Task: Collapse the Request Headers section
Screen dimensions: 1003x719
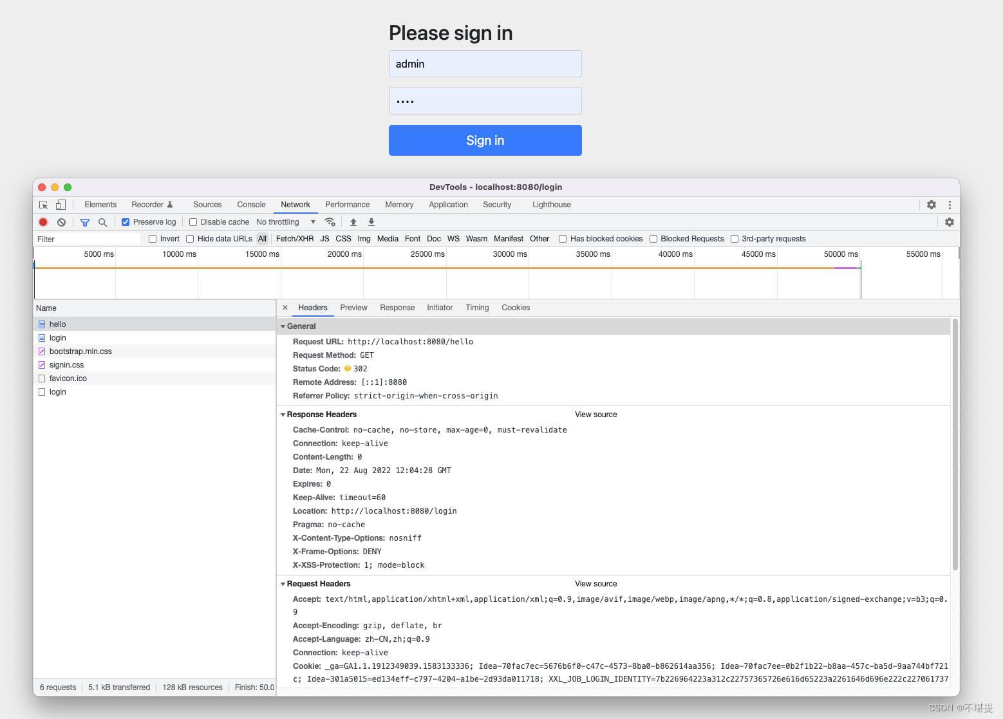Action: pyautogui.click(x=283, y=584)
